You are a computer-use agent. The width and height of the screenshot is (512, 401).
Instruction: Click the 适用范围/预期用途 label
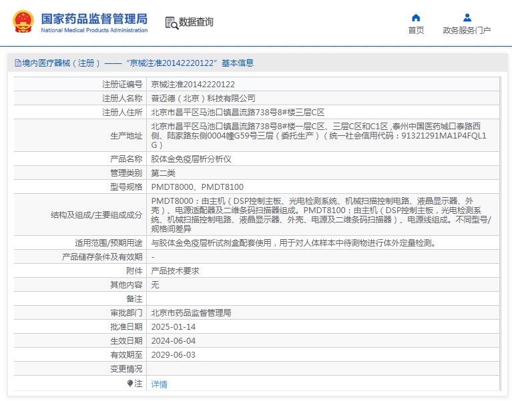coord(109,243)
